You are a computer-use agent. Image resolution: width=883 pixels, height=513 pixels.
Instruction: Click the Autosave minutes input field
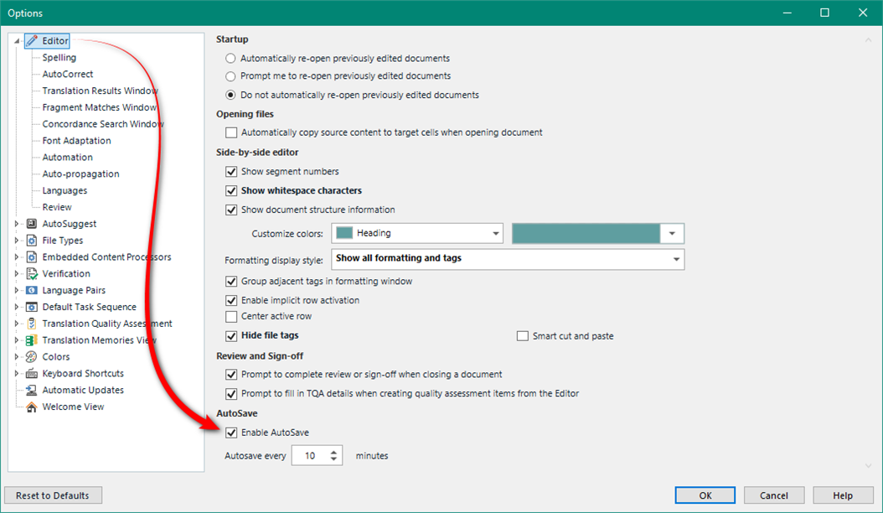[x=312, y=455]
